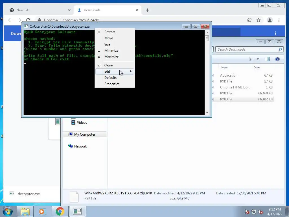Click the Chrome address bar URL
289x217 pixels.
coord(80,20)
